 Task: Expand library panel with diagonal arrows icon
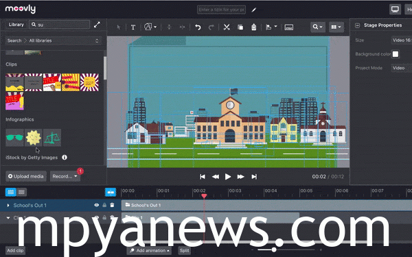tap(97, 25)
